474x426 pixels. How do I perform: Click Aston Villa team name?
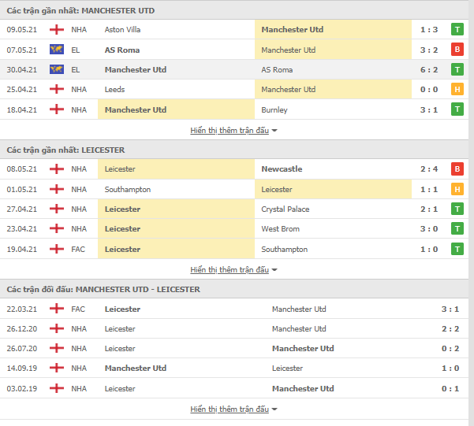click(x=122, y=30)
